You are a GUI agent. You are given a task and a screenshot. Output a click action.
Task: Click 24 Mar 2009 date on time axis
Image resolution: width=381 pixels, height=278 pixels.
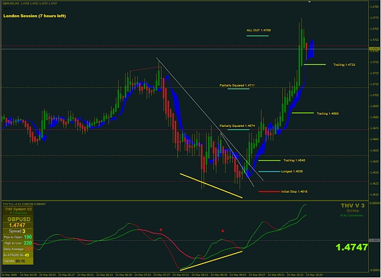10,275
